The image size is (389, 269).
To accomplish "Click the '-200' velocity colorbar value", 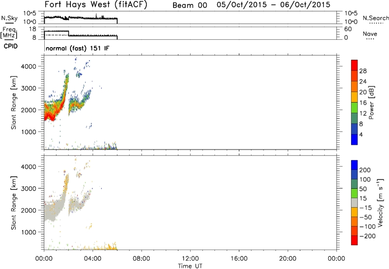I will click(367, 236).
